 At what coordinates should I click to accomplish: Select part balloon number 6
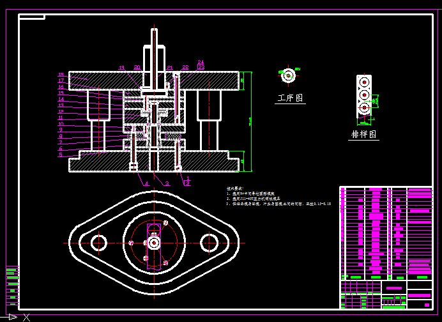[61, 149]
